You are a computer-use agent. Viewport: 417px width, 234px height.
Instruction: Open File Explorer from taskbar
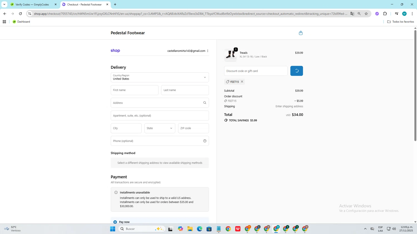point(190,229)
